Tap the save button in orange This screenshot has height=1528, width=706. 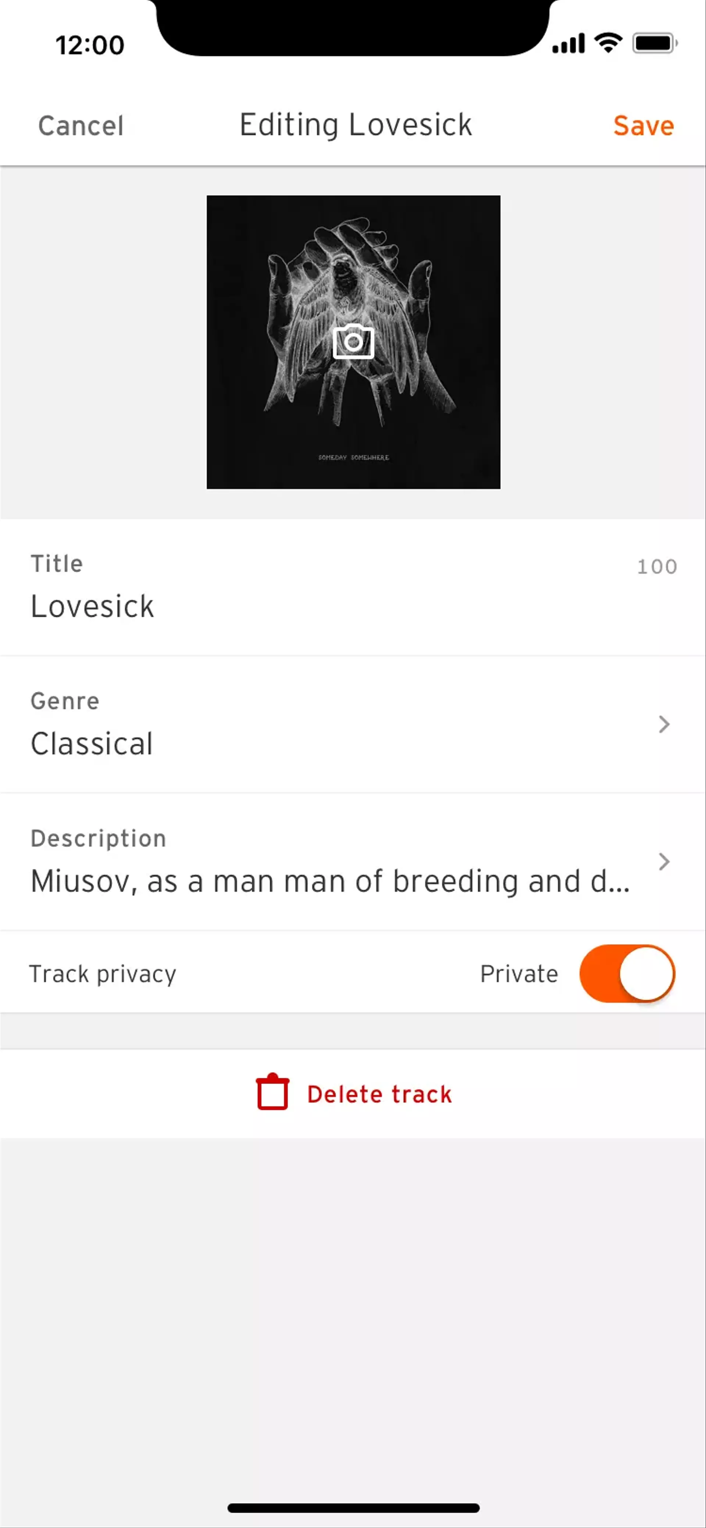coord(643,125)
